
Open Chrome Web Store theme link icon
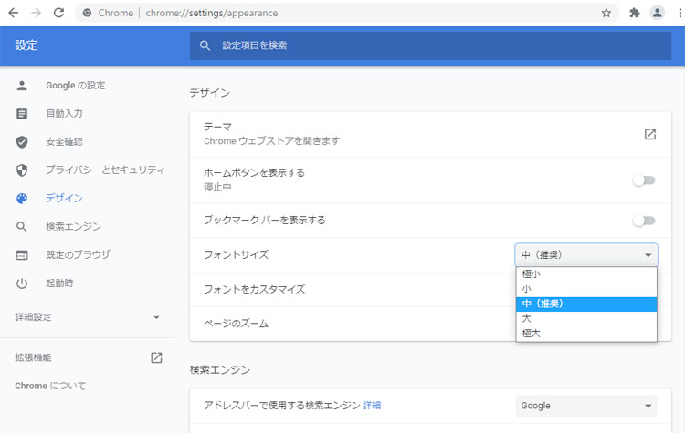649,134
